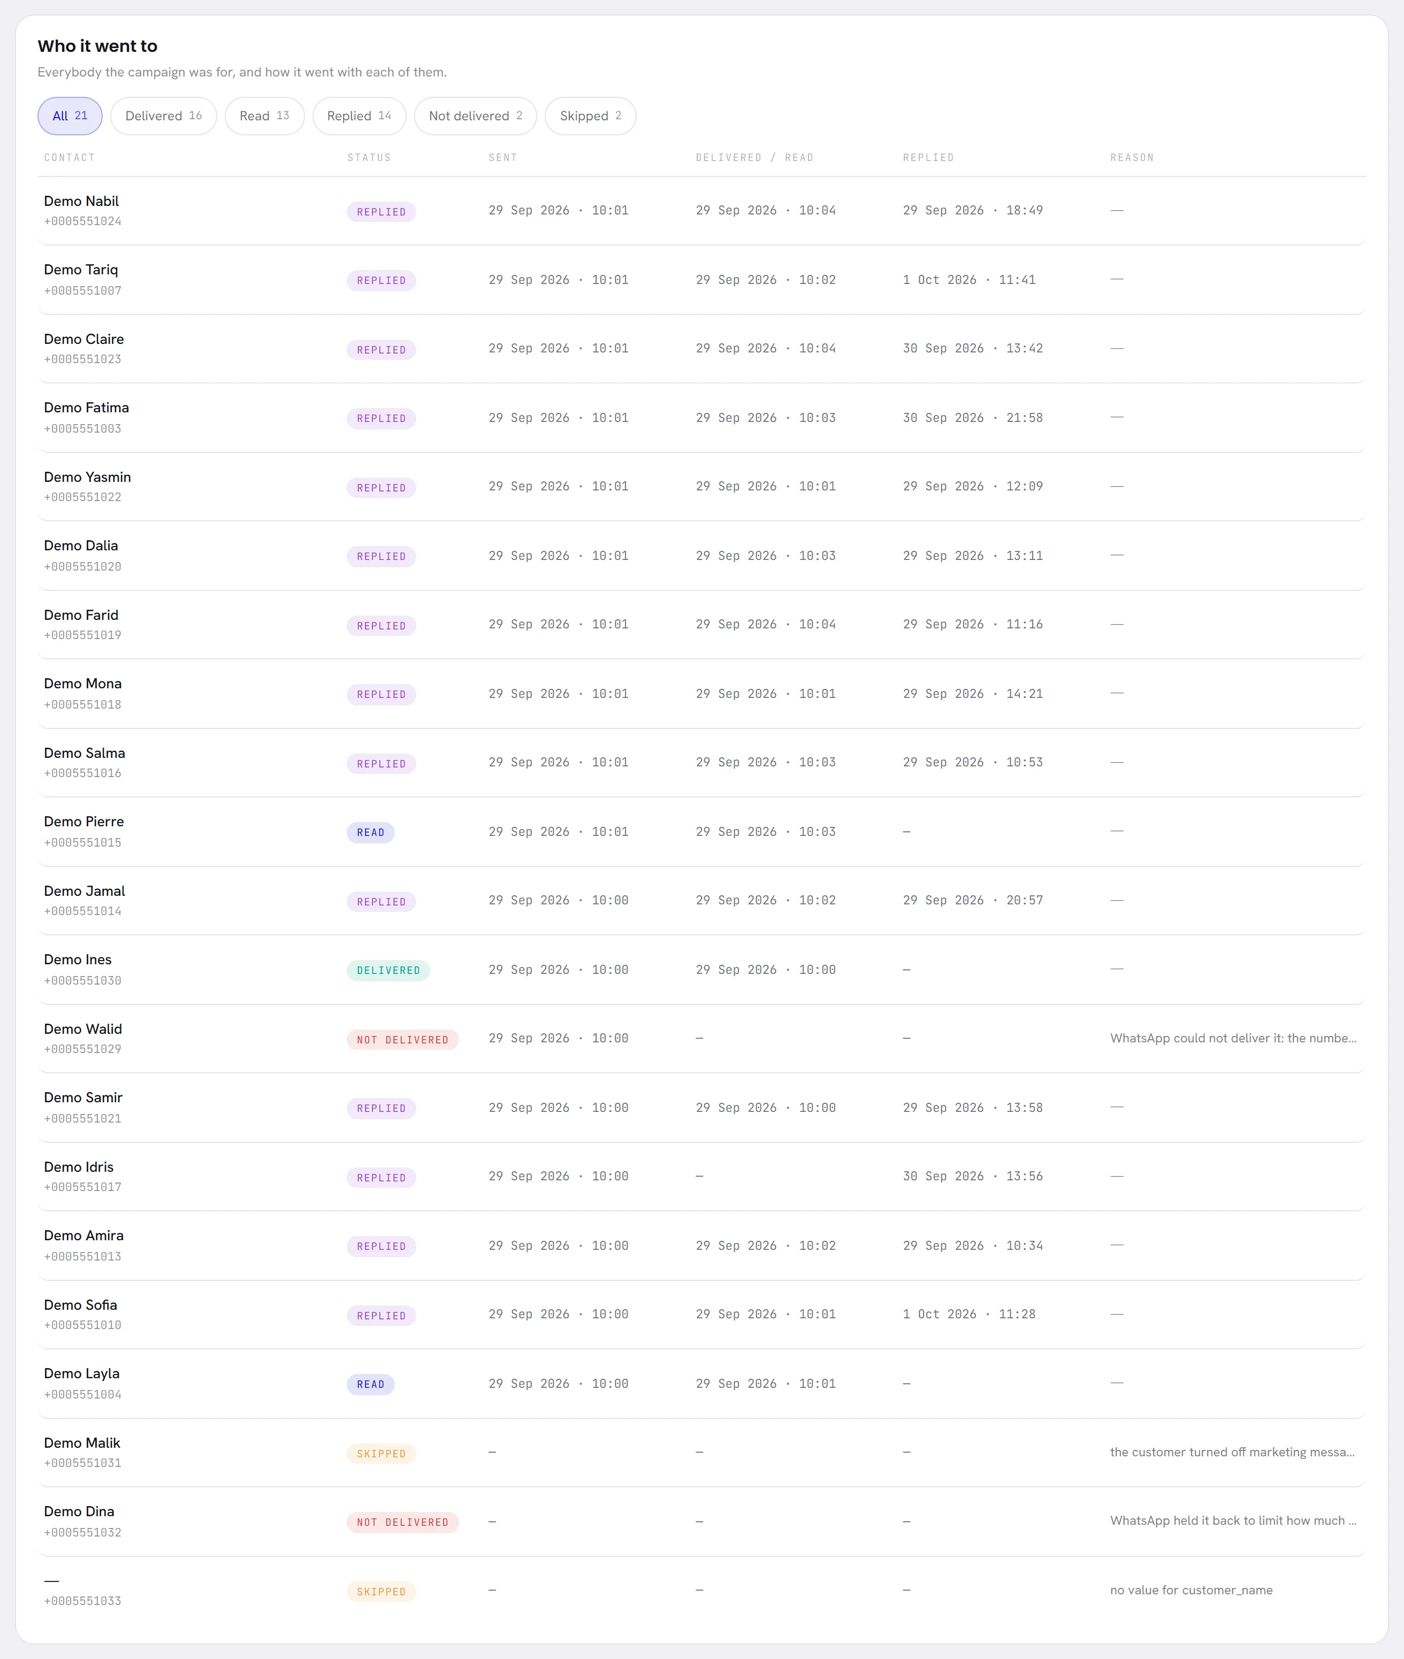Open contact Demo Samir

pos(83,1097)
